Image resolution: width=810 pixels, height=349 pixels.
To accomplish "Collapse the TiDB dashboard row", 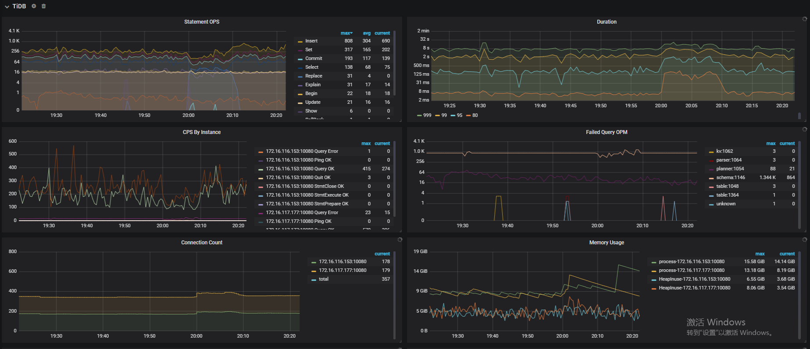I will (7, 7).
